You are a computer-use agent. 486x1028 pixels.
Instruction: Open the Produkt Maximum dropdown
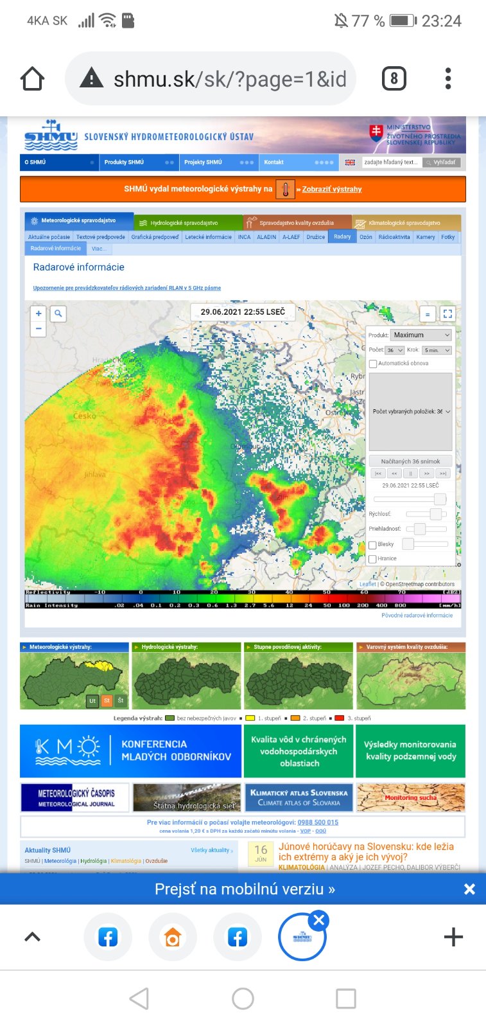click(x=422, y=335)
